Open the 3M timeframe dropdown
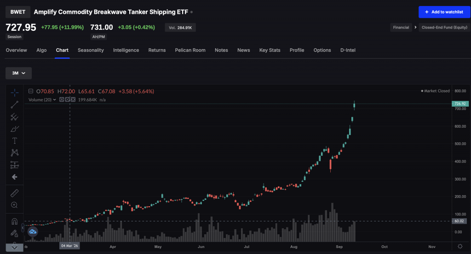Image resolution: width=471 pixels, height=254 pixels. [18, 73]
